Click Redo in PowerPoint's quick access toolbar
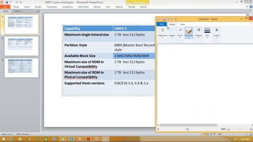This screenshot has width=253, height=142. (17, 2)
